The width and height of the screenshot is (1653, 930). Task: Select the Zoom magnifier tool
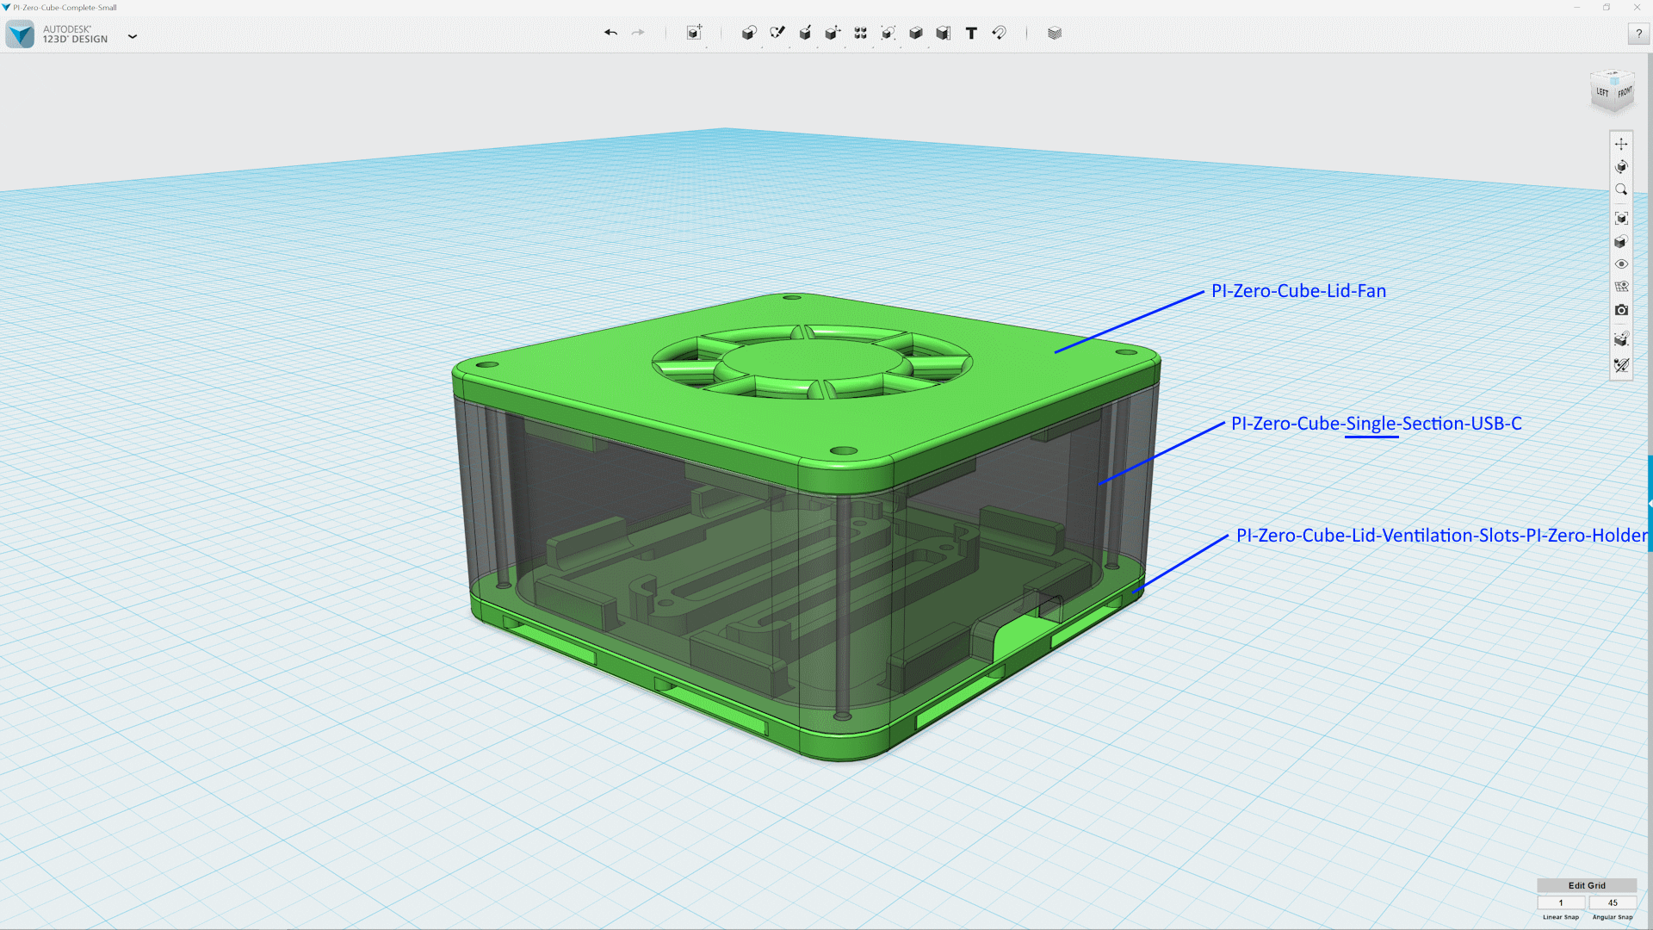point(1621,189)
